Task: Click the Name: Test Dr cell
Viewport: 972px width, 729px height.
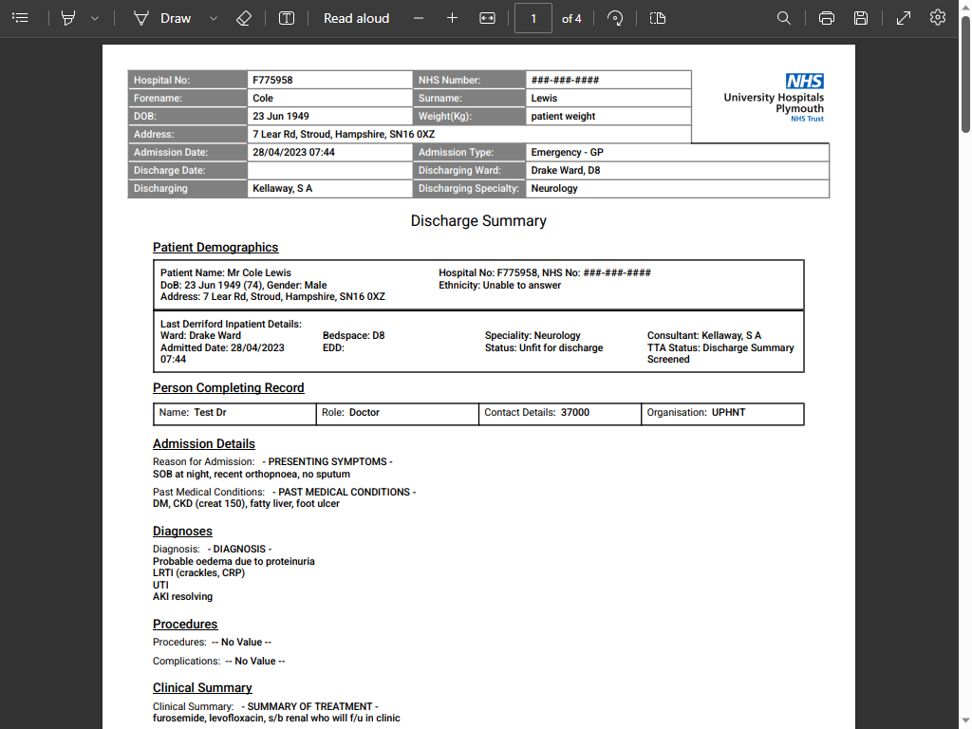Action: [234, 414]
